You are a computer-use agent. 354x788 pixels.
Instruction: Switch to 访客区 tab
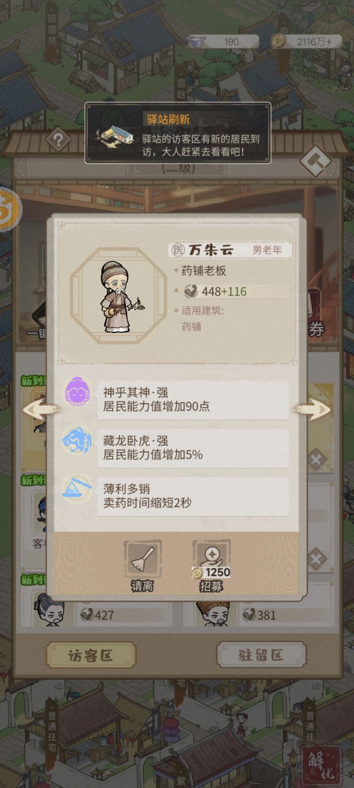[x=91, y=656]
